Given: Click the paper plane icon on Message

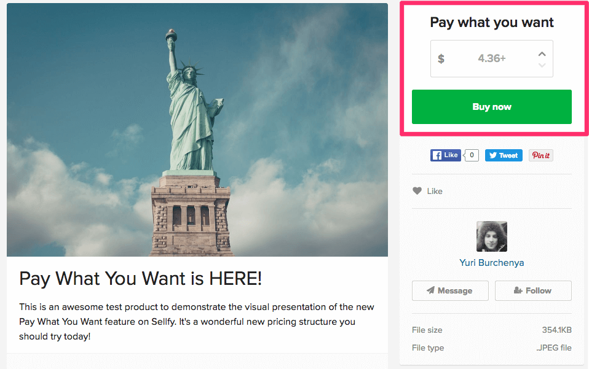Looking at the screenshot, I should (430, 290).
